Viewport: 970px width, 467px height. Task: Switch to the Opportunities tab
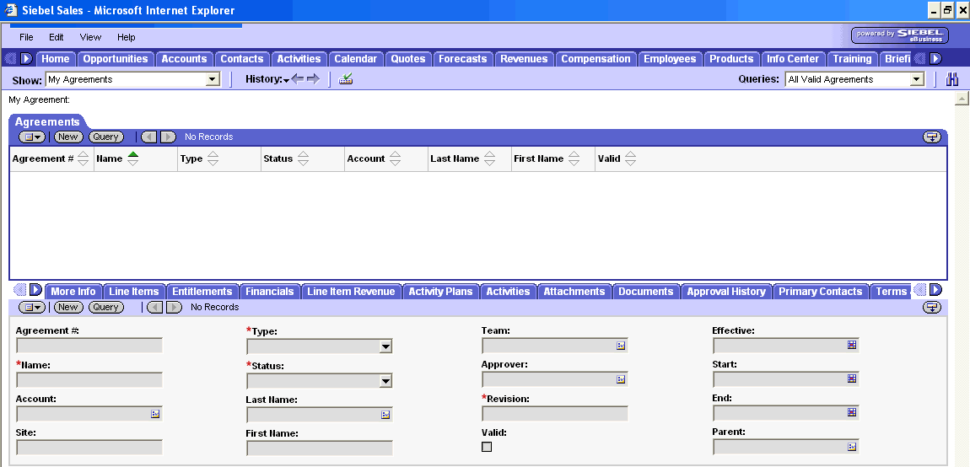[116, 59]
